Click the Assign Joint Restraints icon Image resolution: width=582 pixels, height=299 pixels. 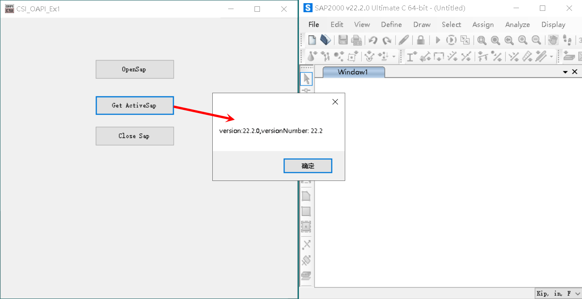click(312, 57)
